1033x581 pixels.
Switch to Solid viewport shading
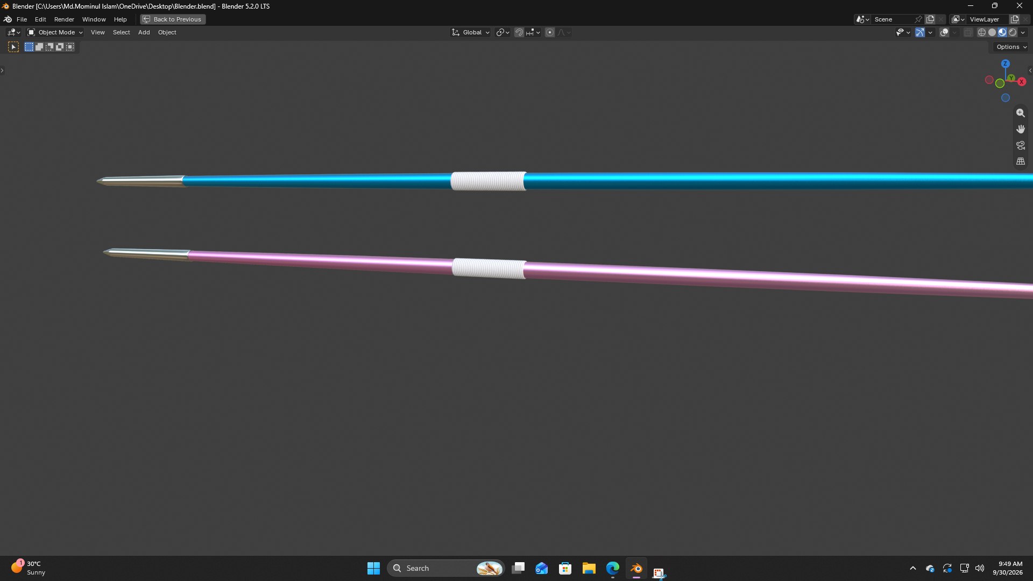(992, 33)
